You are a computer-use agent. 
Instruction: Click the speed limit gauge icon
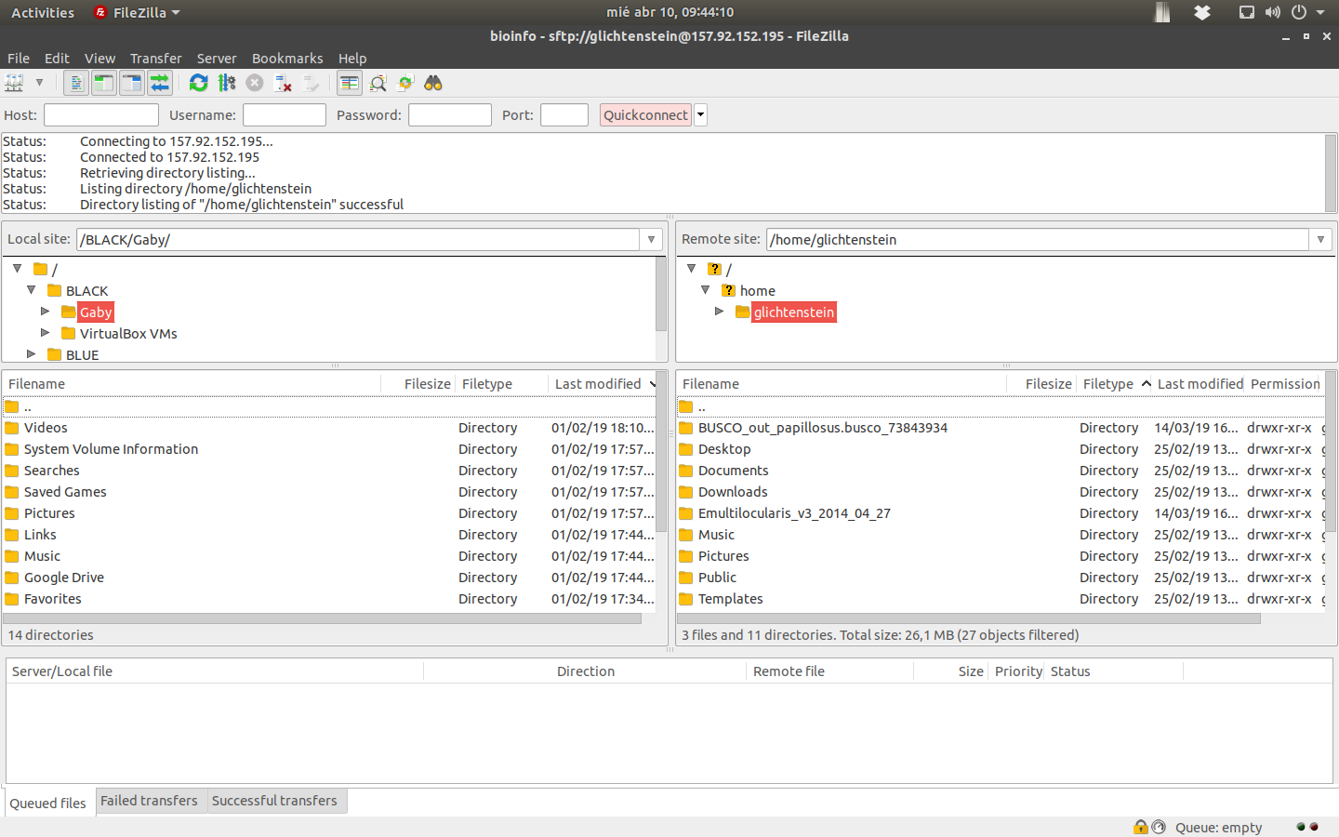(1159, 827)
